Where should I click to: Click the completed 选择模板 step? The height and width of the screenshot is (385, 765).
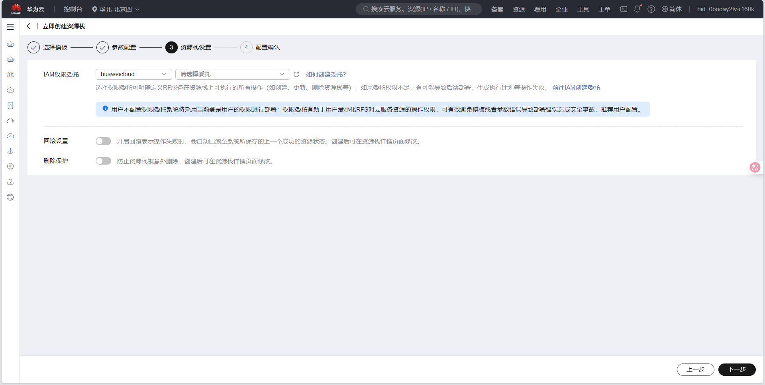[x=47, y=47]
